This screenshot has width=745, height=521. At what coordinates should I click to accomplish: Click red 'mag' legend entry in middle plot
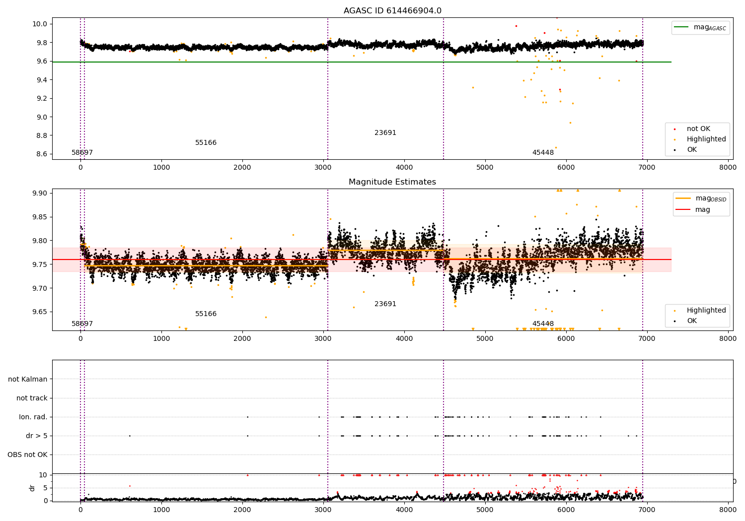[693, 209]
